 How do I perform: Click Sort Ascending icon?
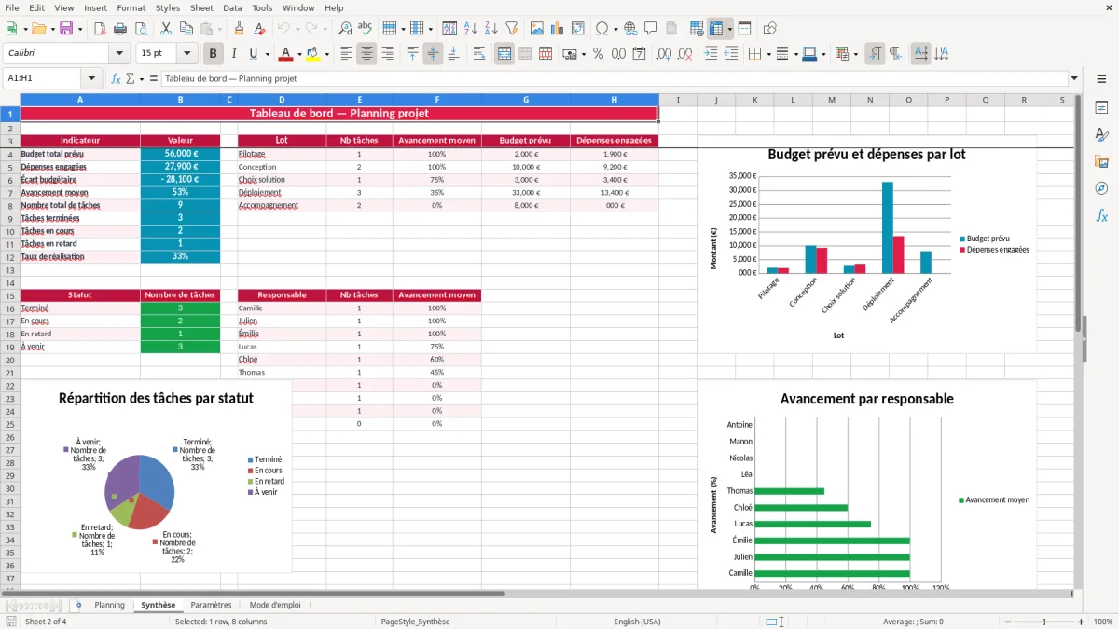tap(471, 29)
